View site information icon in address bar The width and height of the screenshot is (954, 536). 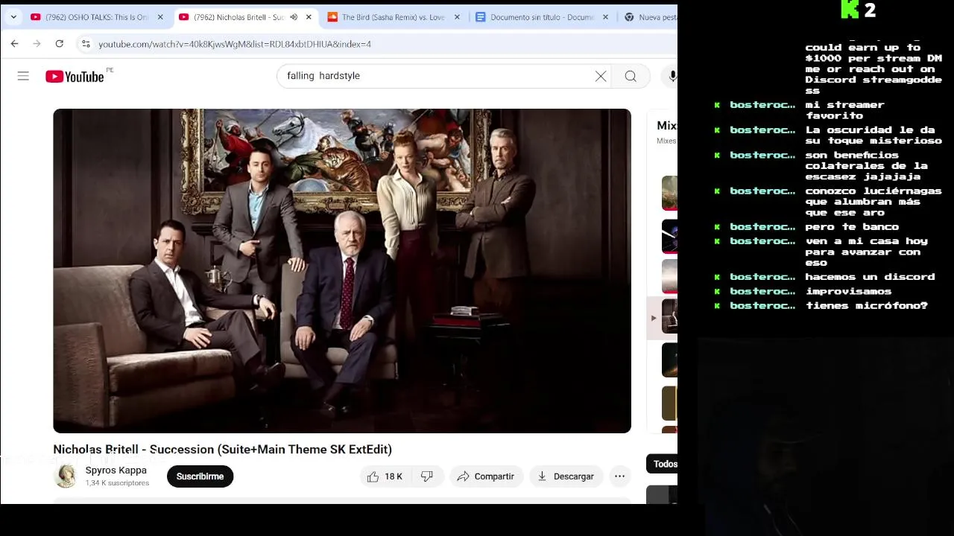[x=86, y=44]
